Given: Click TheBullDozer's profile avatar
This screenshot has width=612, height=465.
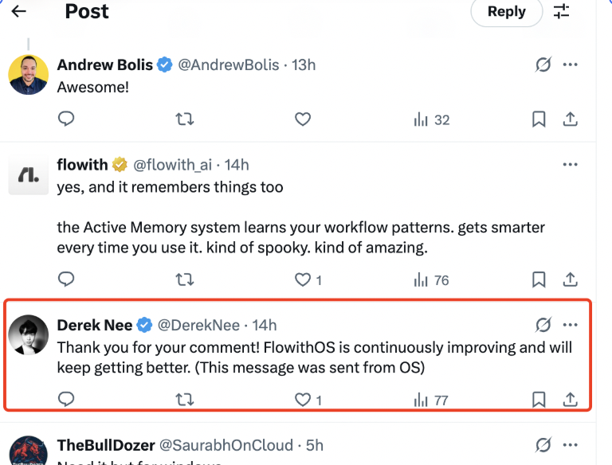Looking at the screenshot, I should [29, 451].
